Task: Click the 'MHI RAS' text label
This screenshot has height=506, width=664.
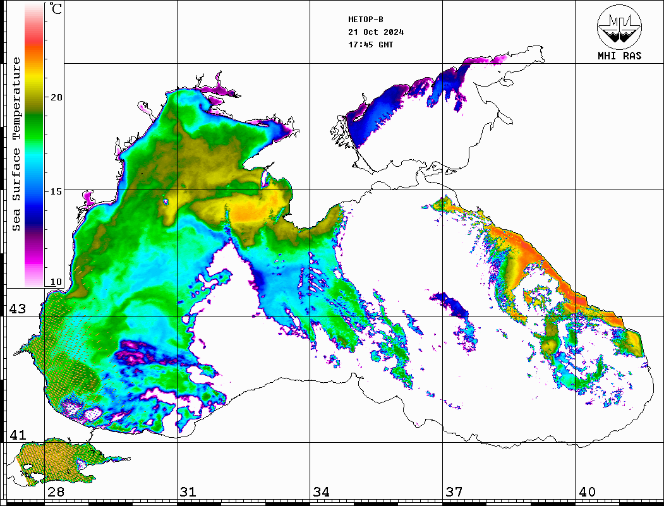Action: (620, 56)
